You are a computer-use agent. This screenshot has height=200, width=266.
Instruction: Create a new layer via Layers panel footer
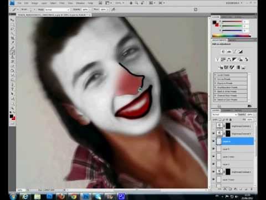click(x=246, y=189)
